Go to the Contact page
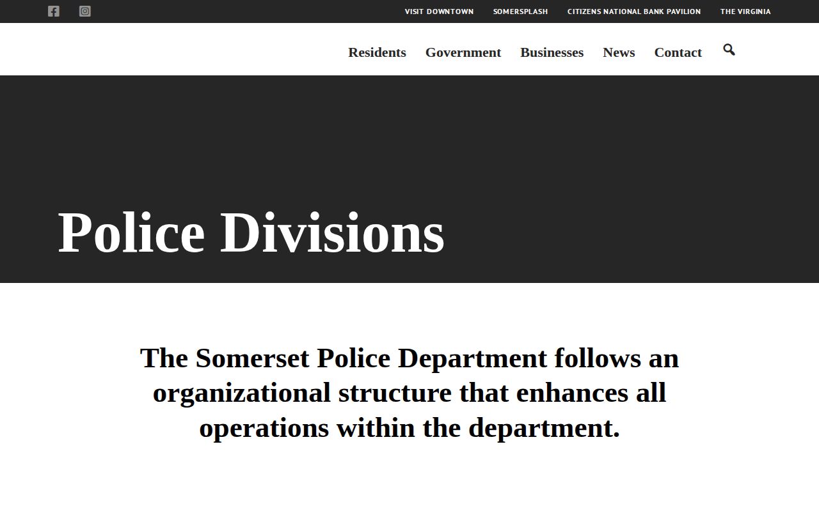The width and height of the screenshot is (819, 511). [678, 52]
